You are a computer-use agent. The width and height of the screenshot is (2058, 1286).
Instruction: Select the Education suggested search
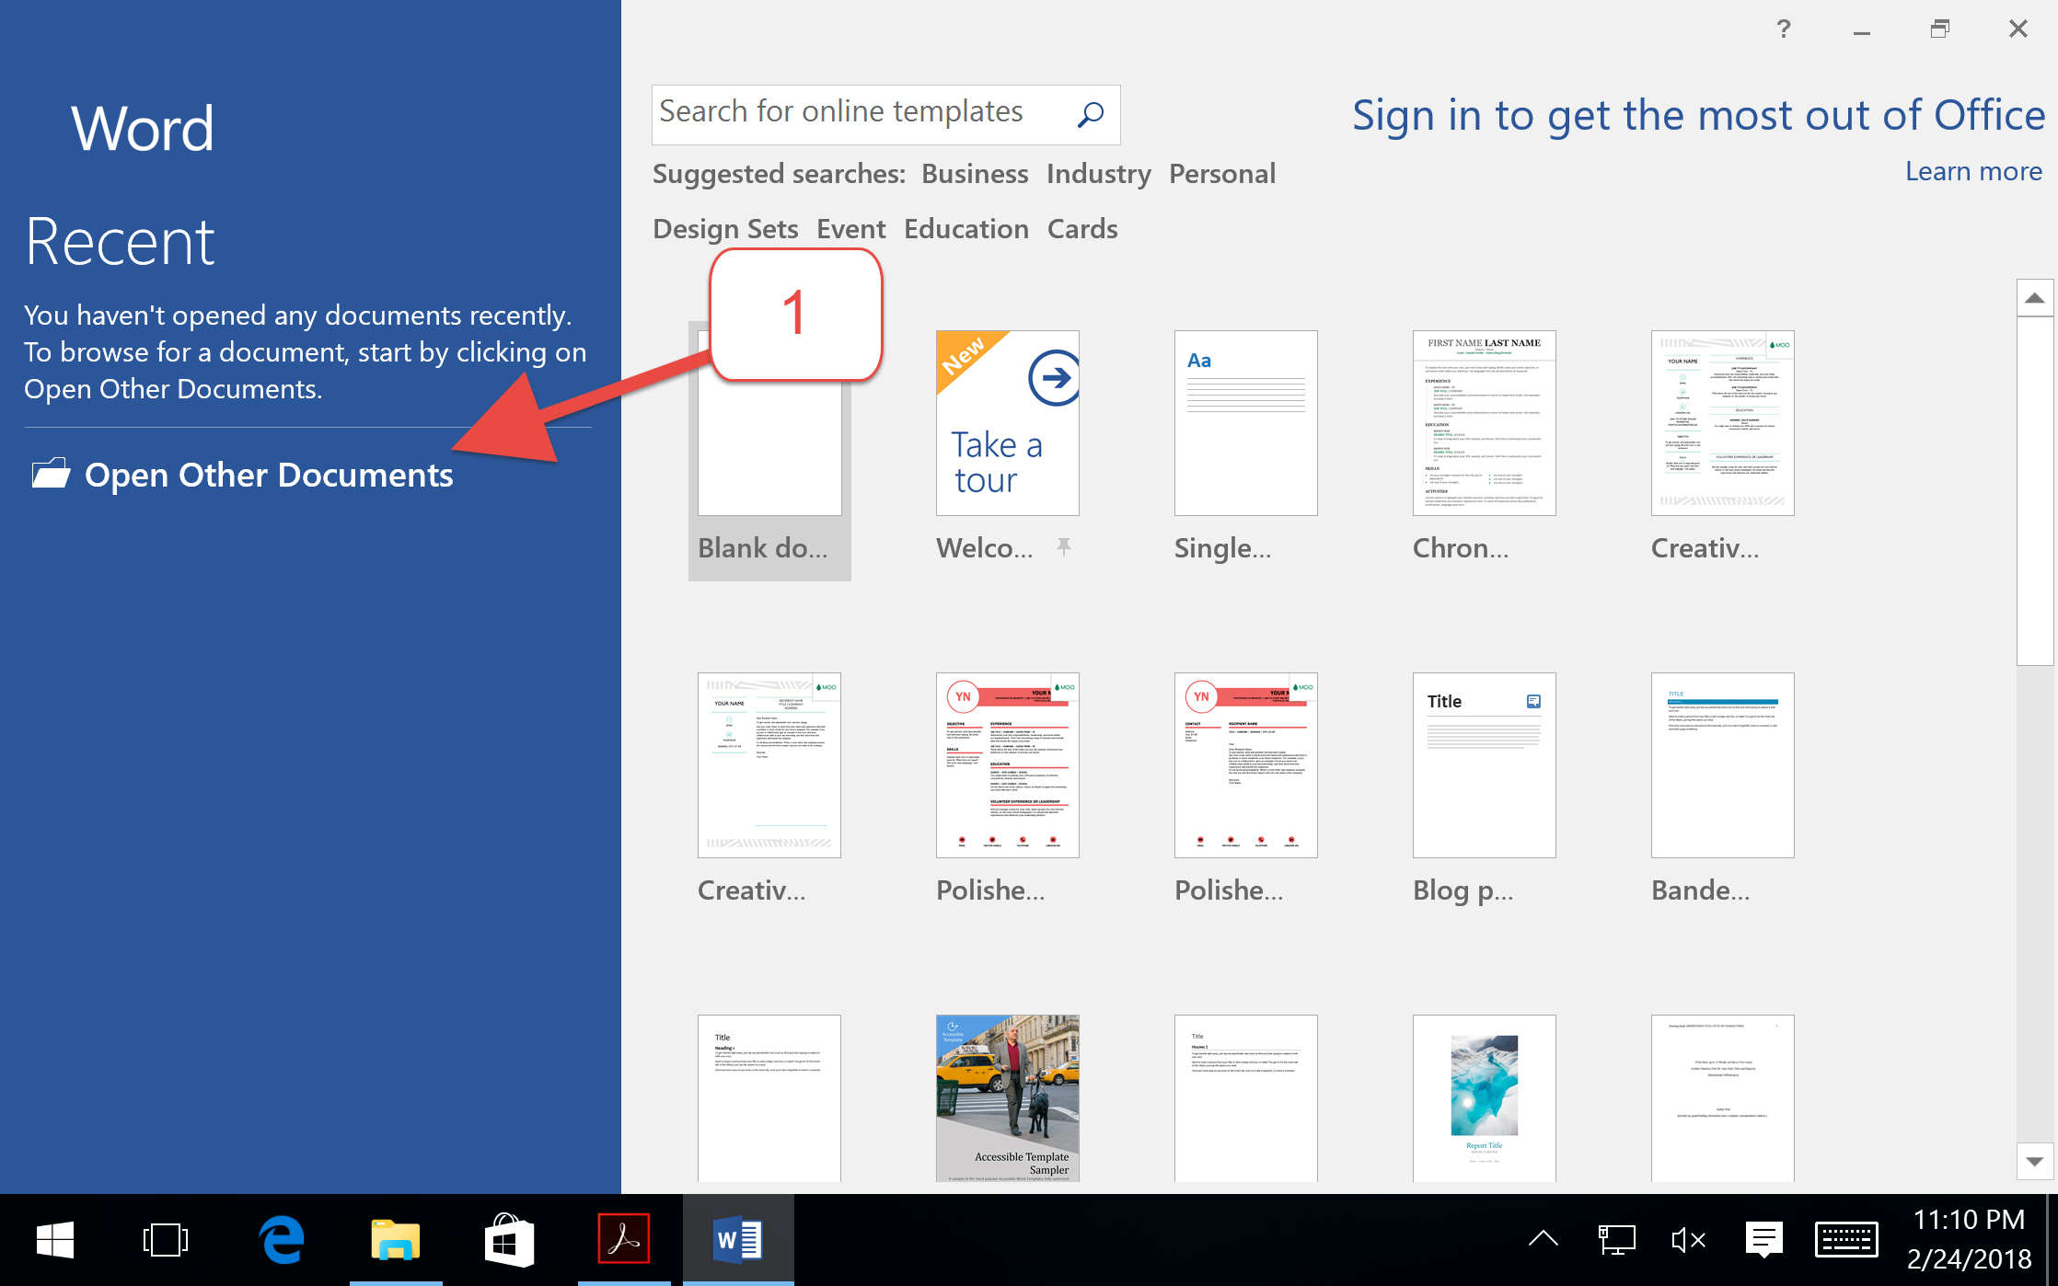click(965, 229)
